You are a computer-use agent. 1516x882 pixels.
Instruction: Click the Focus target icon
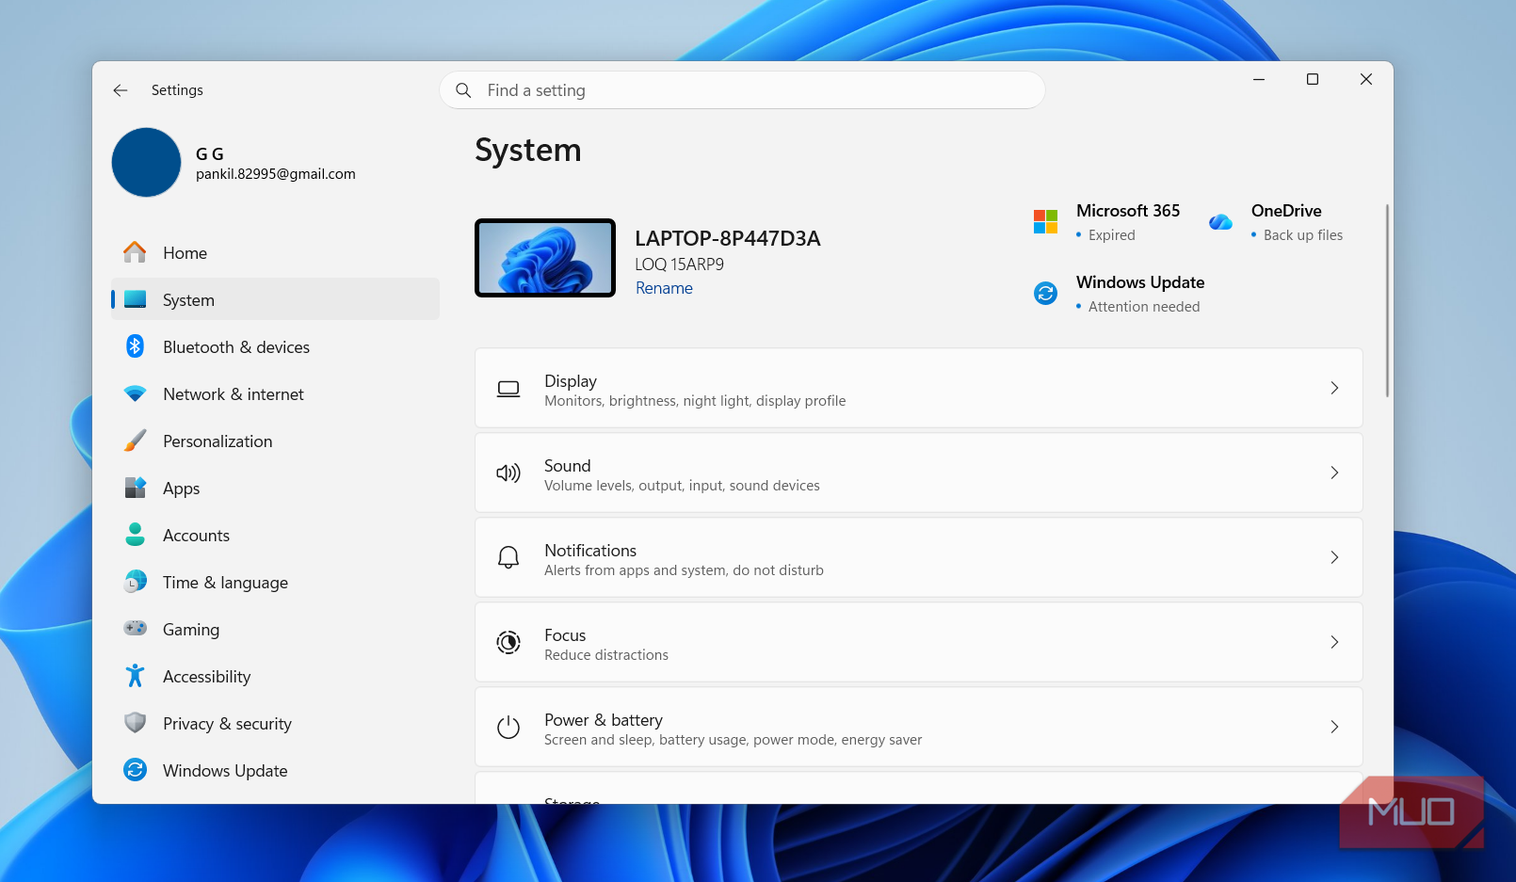[x=508, y=642]
